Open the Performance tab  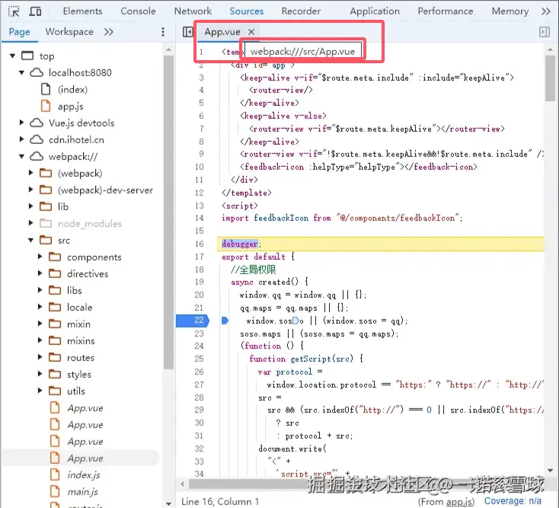coord(446,11)
